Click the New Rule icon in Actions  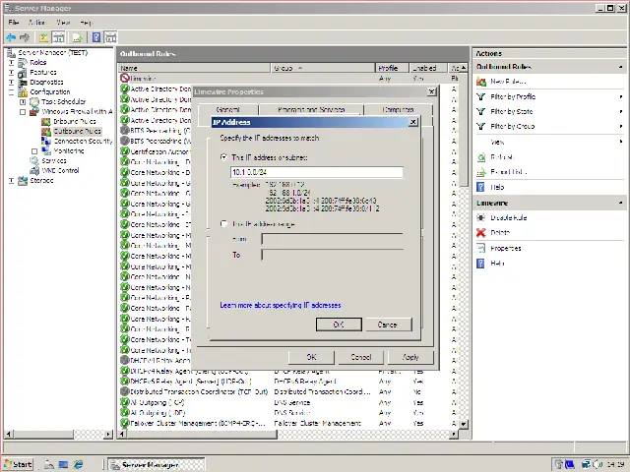point(481,82)
